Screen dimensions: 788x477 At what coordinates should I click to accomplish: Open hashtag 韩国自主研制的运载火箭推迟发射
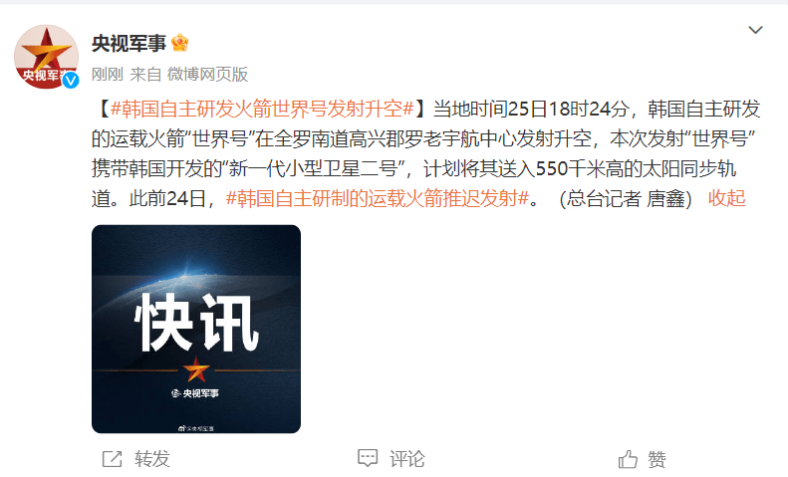378,199
